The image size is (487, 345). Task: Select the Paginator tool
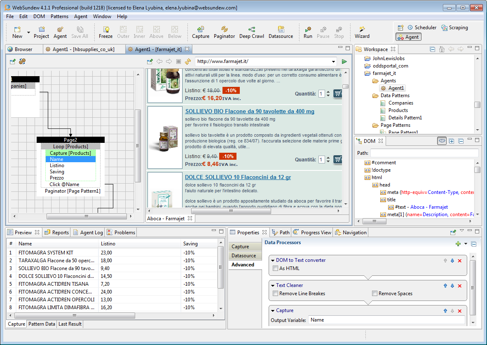point(224,32)
